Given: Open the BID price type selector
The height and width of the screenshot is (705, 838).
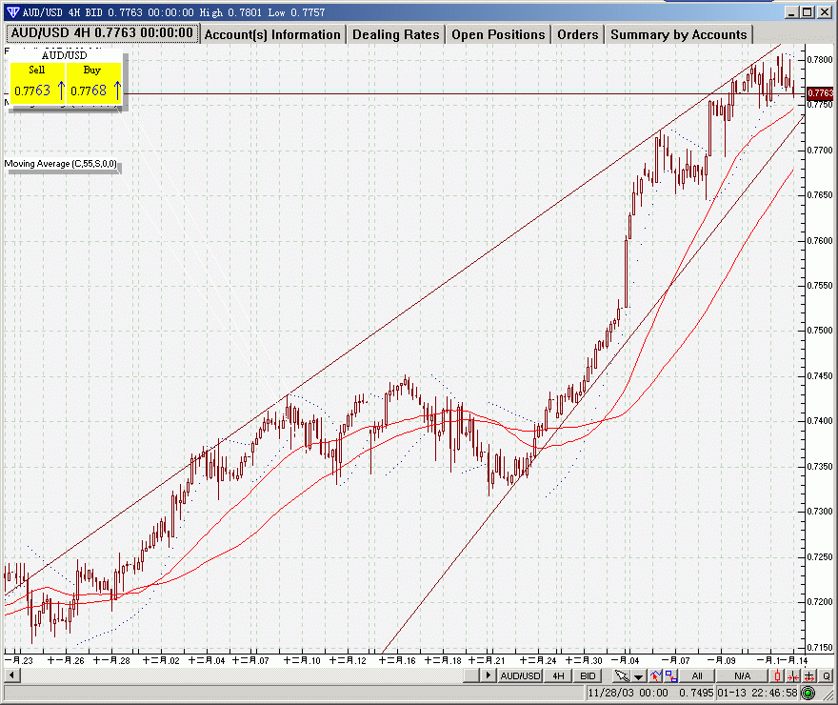Looking at the screenshot, I should [x=588, y=676].
